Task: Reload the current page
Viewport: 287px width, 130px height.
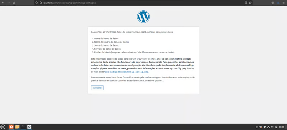Action: 14,3
